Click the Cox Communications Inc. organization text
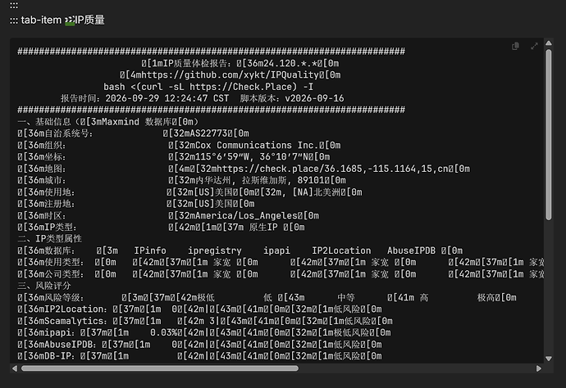This screenshot has width=566, height=388. pyautogui.click(x=254, y=145)
